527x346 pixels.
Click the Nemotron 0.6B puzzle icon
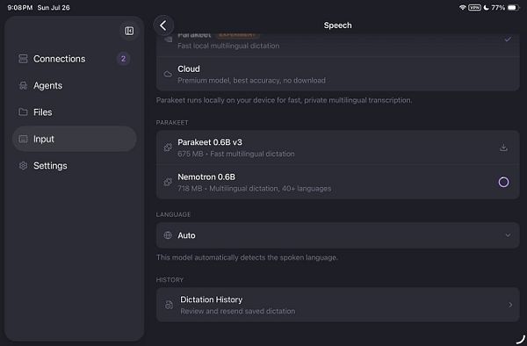click(x=168, y=182)
